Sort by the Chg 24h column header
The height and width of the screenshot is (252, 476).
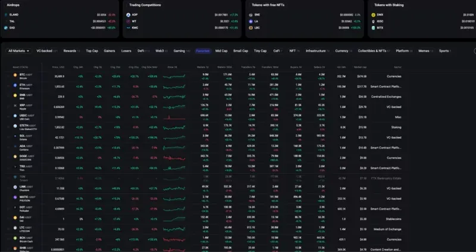pos(78,67)
